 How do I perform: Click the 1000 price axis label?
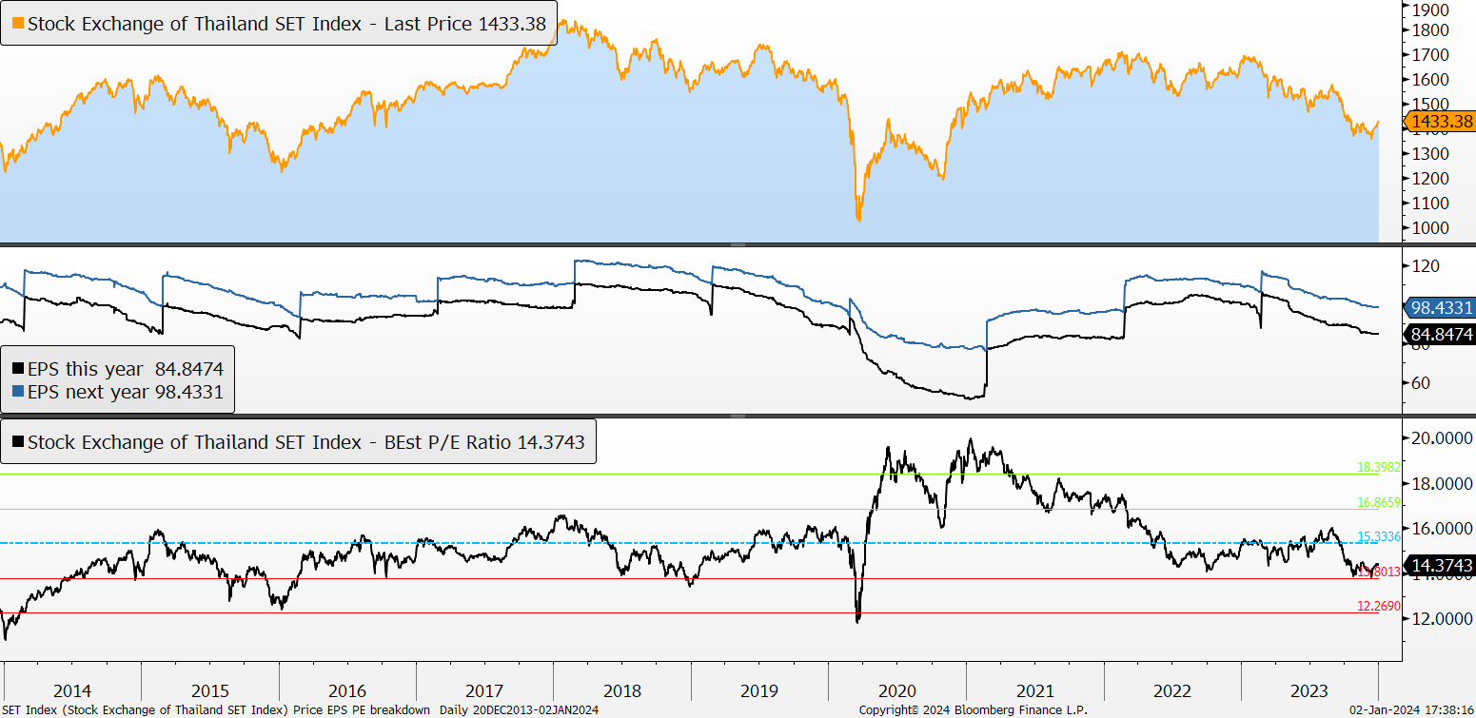click(1431, 228)
